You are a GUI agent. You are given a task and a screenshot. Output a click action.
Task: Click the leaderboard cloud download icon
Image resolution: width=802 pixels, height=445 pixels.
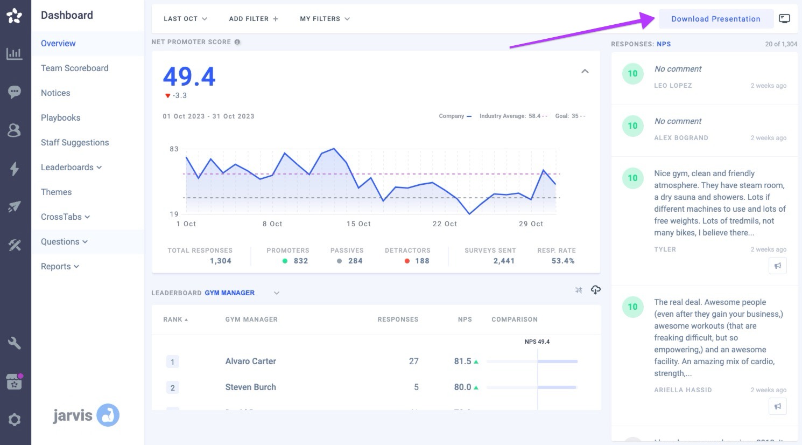point(595,290)
